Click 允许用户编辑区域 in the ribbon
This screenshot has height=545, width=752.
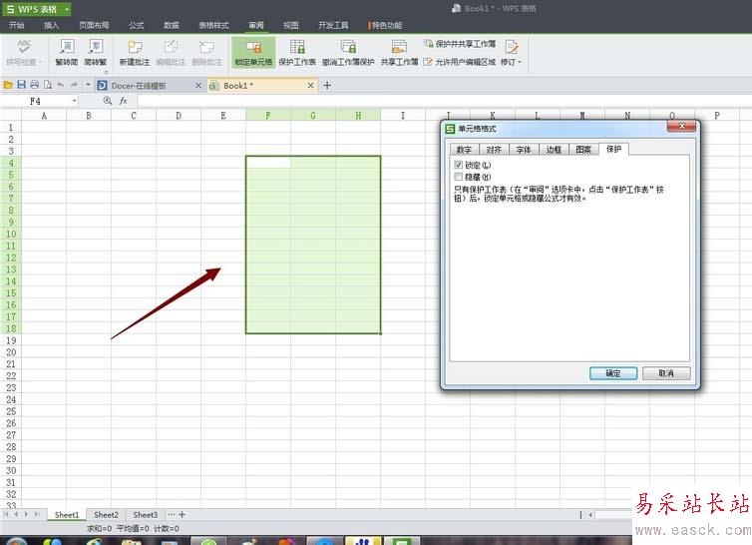pos(460,62)
